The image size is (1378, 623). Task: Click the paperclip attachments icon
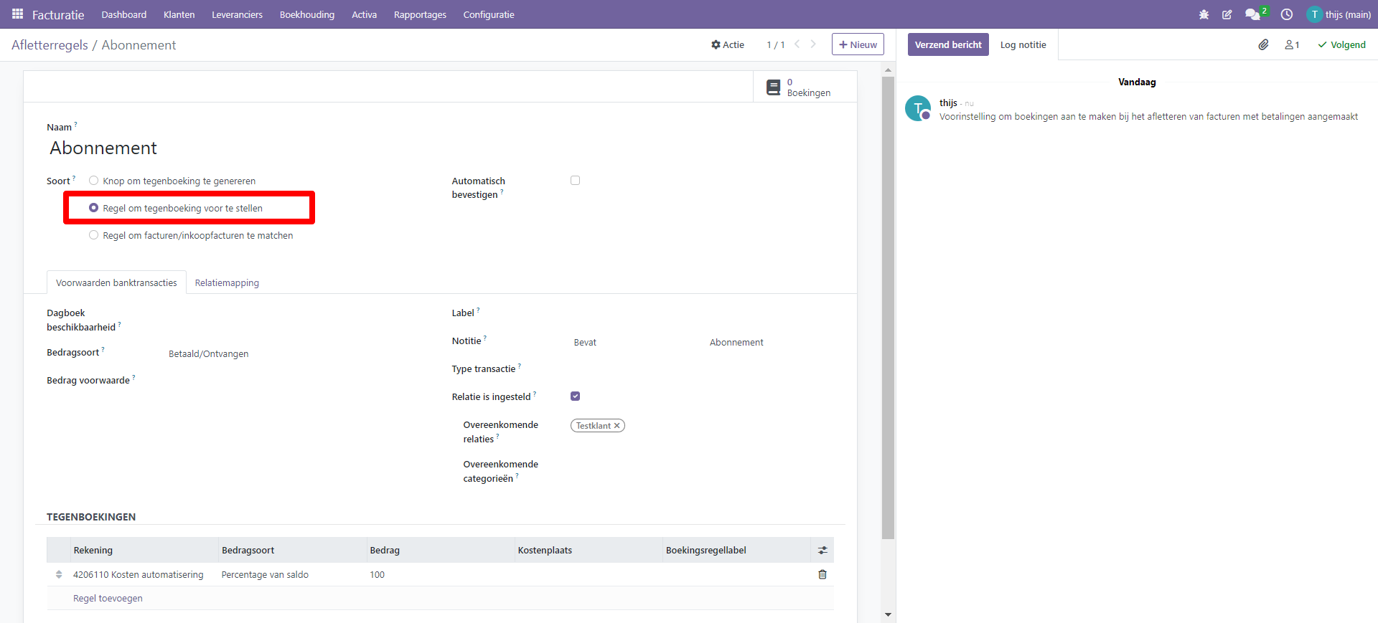tap(1263, 44)
